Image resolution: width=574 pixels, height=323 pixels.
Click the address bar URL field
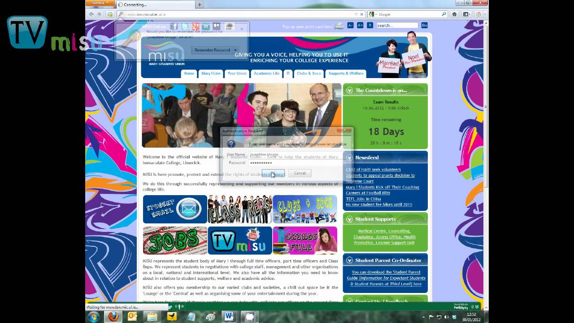pyautogui.click(x=240, y=14)
